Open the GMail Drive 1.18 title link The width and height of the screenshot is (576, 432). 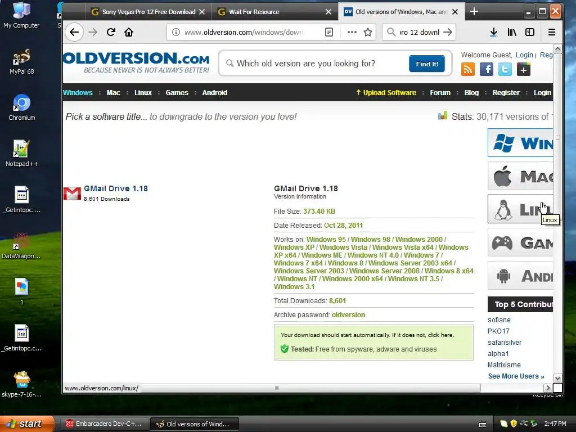(116, 188)
